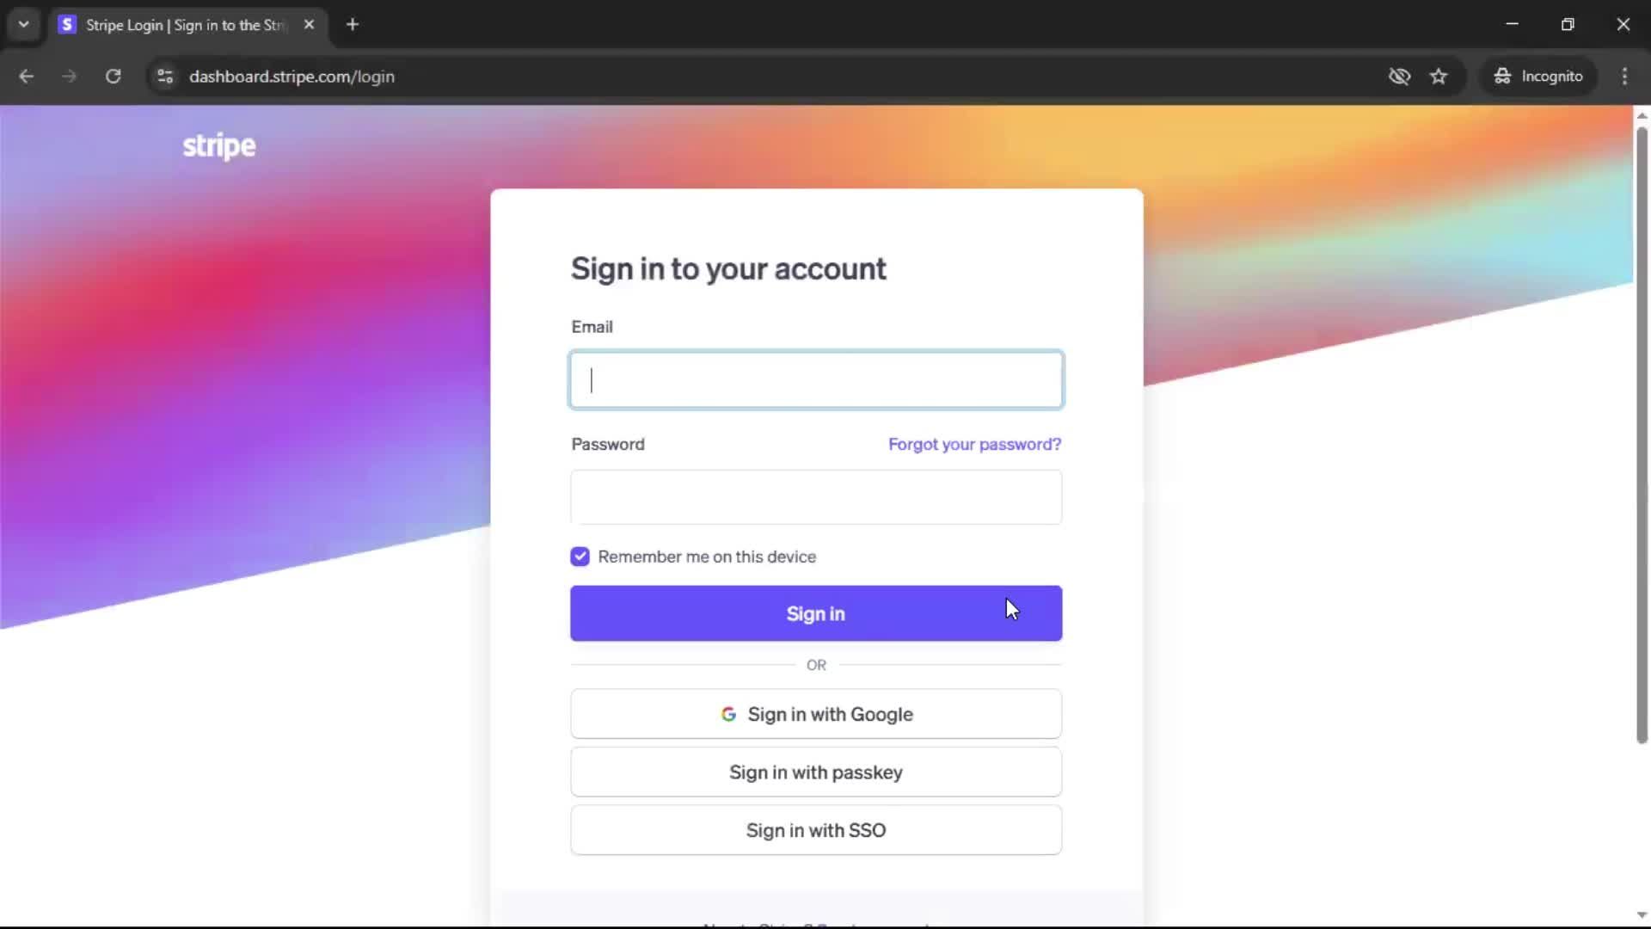Screen dimensions: 1651x929
Task: Click the page vertical scrollbar thumb
Action: tap(1642, 434)
